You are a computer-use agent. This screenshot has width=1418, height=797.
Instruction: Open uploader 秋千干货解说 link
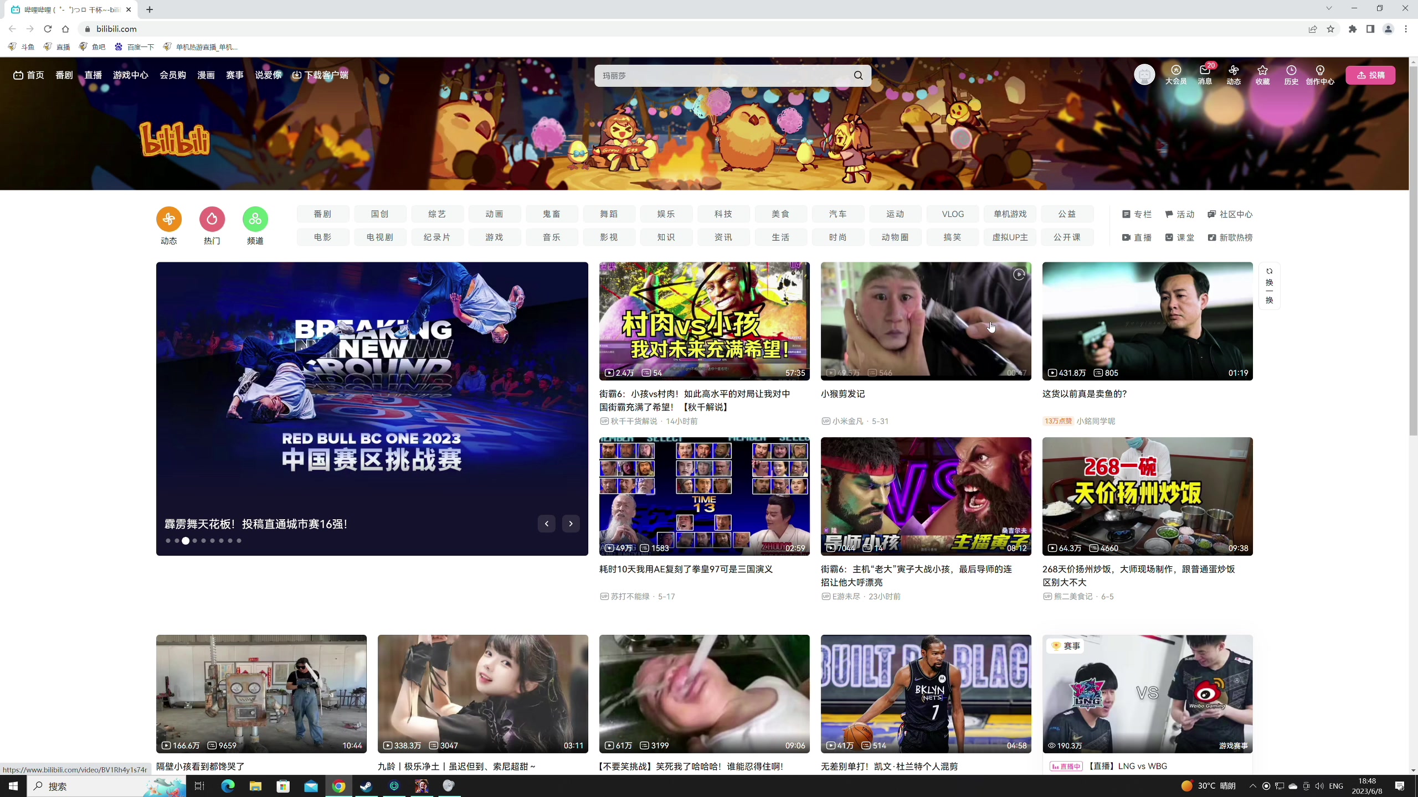click(x=634, y=421)
